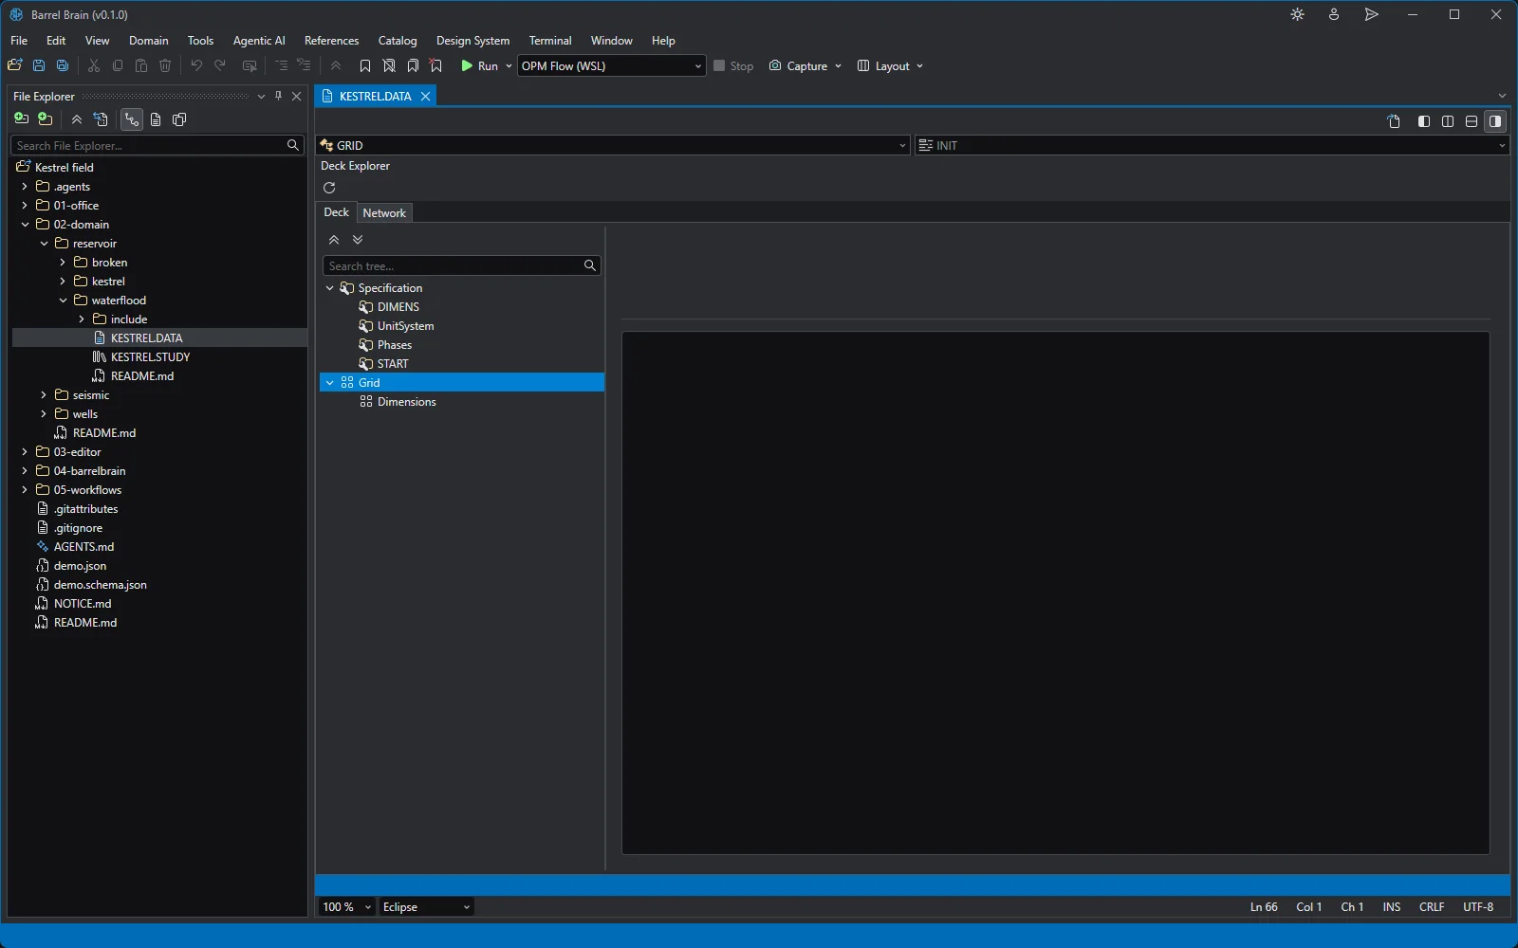1518x948 pixels.
Task: Click the Search File Explorer input field
Action: point(157,145)
